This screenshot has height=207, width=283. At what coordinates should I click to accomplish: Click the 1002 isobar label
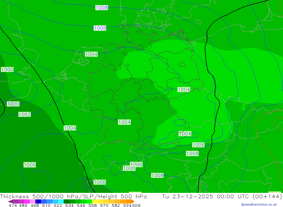click(25, 114)
